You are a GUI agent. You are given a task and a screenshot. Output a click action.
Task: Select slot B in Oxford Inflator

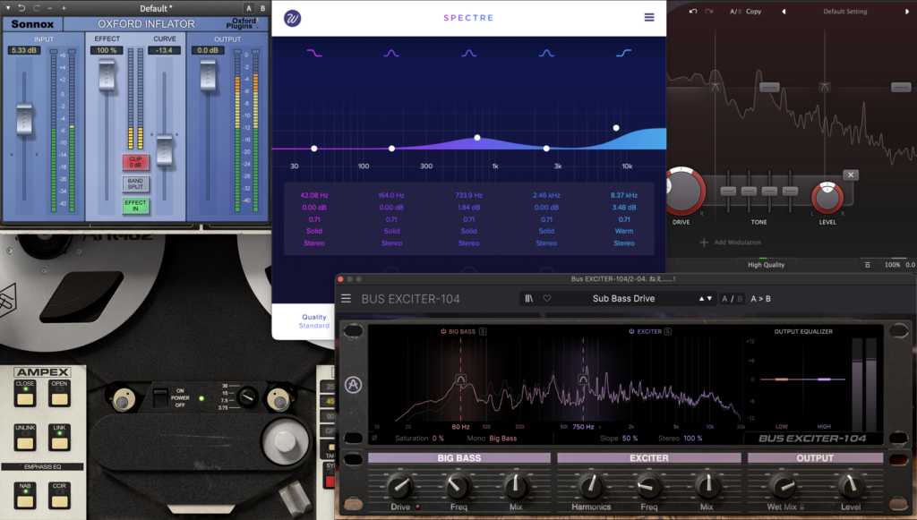pyautogui.click(x=262, y=8)
